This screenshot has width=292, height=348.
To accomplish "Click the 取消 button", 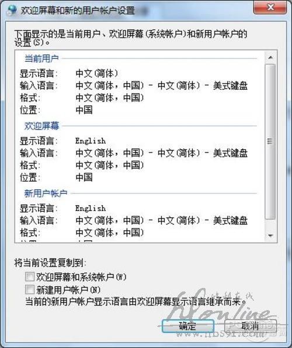I will click(250, 326).
